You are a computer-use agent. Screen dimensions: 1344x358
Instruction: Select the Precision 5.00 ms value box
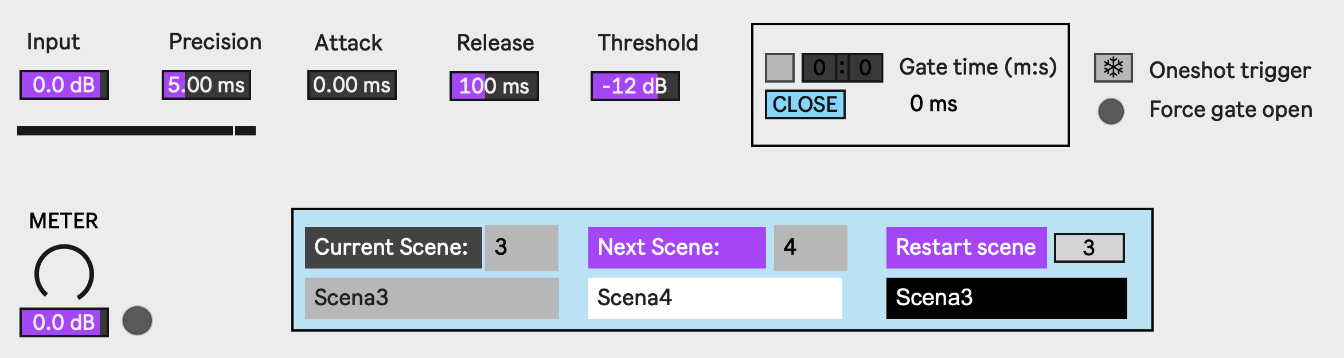tap(206, 85)
